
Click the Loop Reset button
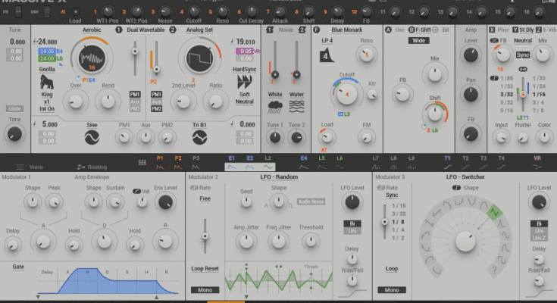204,268
